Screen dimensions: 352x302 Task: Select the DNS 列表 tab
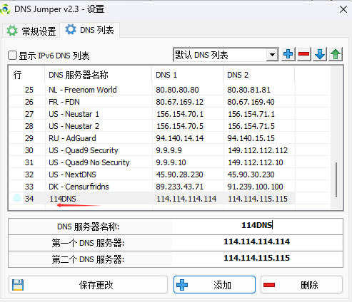point(90,30)
